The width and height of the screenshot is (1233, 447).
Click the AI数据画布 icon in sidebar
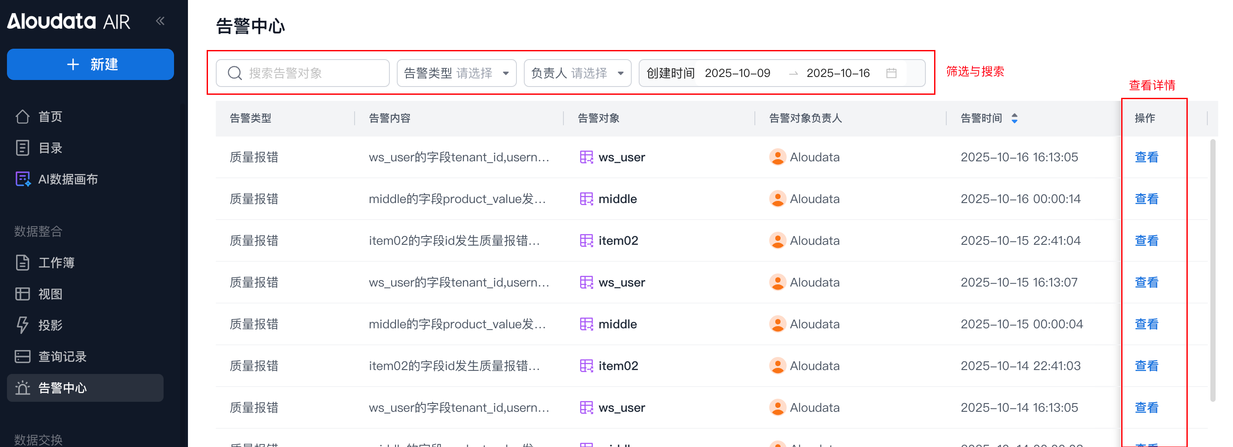click(x=23, y=179)
